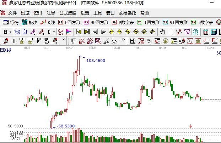Click the 行情 quotes button
This screenshot has height=143, width=221.
pos(11,22)
